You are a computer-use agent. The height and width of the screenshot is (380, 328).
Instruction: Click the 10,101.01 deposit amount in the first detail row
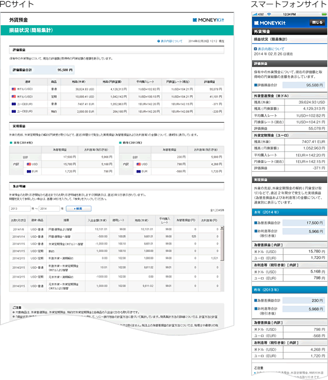[x=101, y=229]
